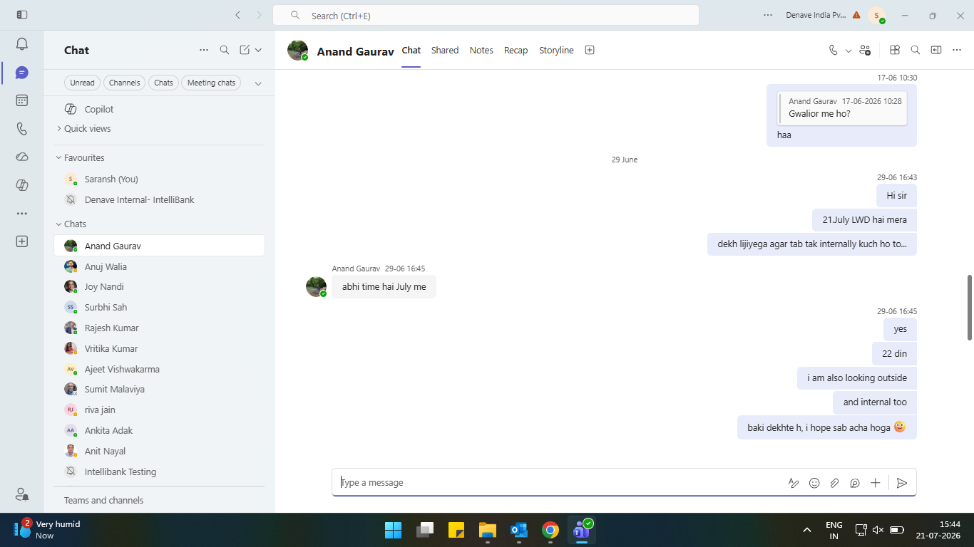
Task: Open Denave Internal- IntelliBank chat
Action: point(160,200)
